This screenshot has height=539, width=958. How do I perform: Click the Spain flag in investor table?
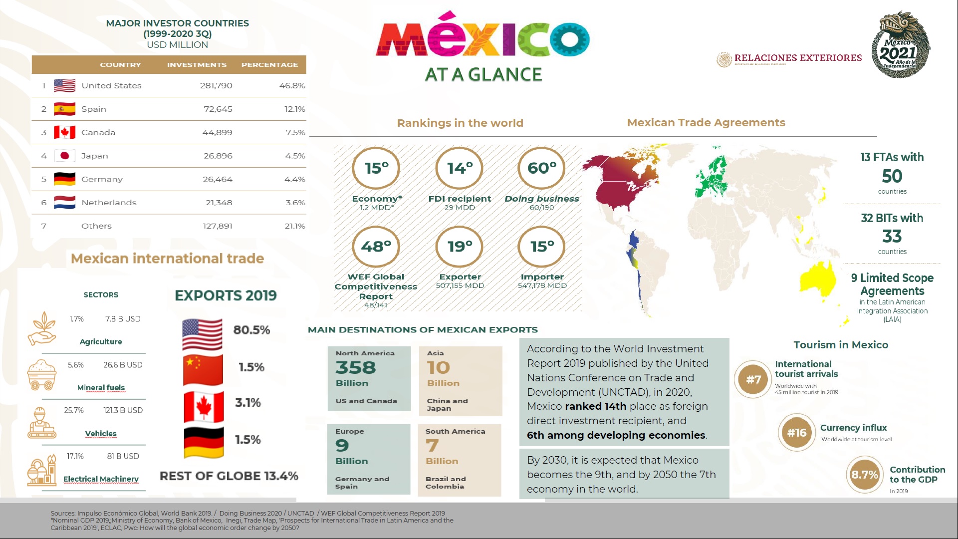(64, 109)
